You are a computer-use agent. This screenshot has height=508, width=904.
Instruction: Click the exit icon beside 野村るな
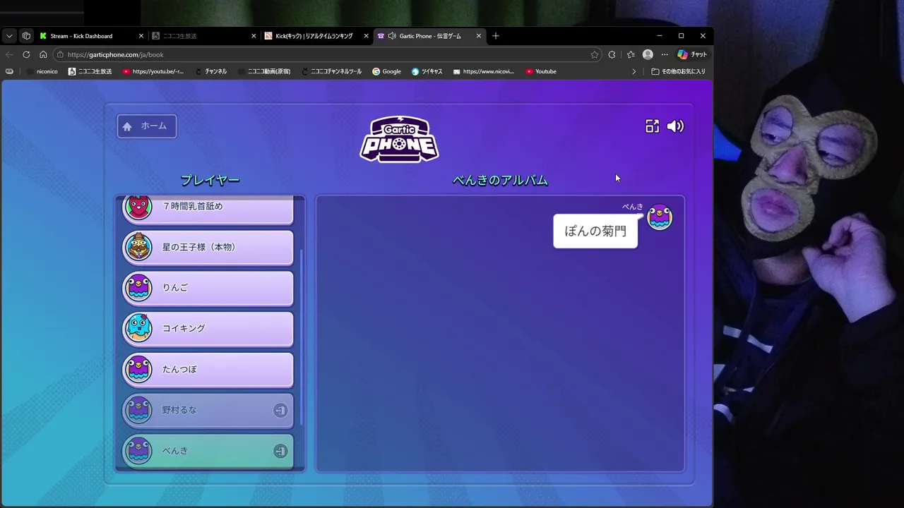tap(280, 410)
